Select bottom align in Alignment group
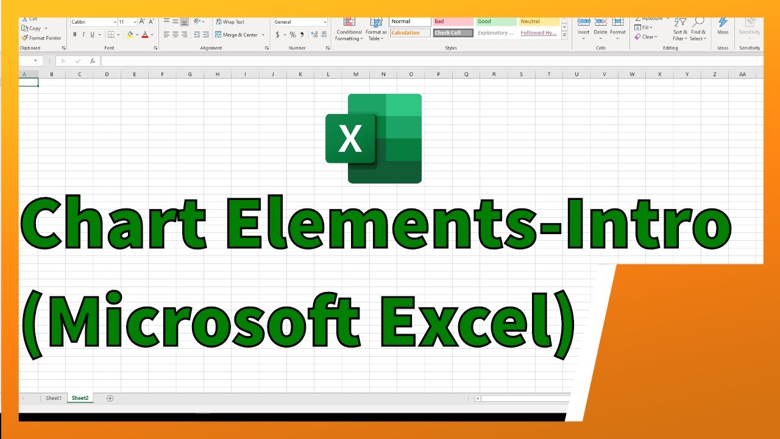Viewport: 780px width, 439px height. point(185,22)
